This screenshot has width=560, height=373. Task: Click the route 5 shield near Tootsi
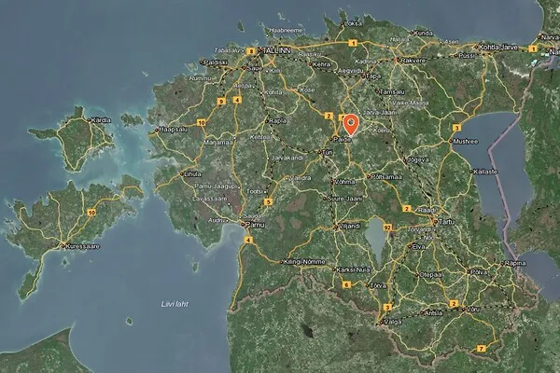coord(268,202)
